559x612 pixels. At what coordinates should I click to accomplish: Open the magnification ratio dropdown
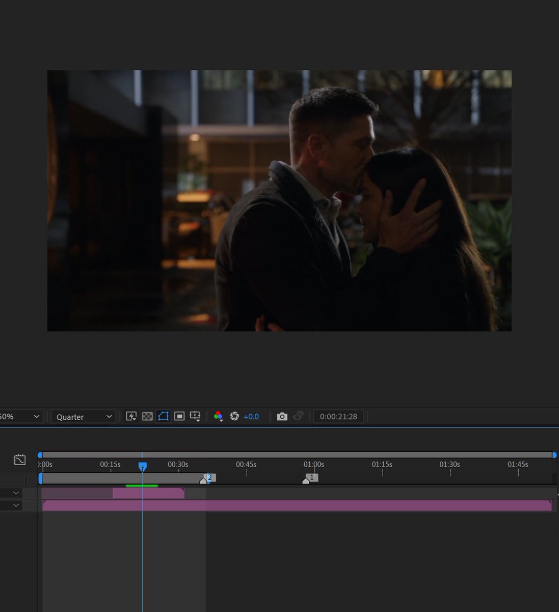point(20,416)
